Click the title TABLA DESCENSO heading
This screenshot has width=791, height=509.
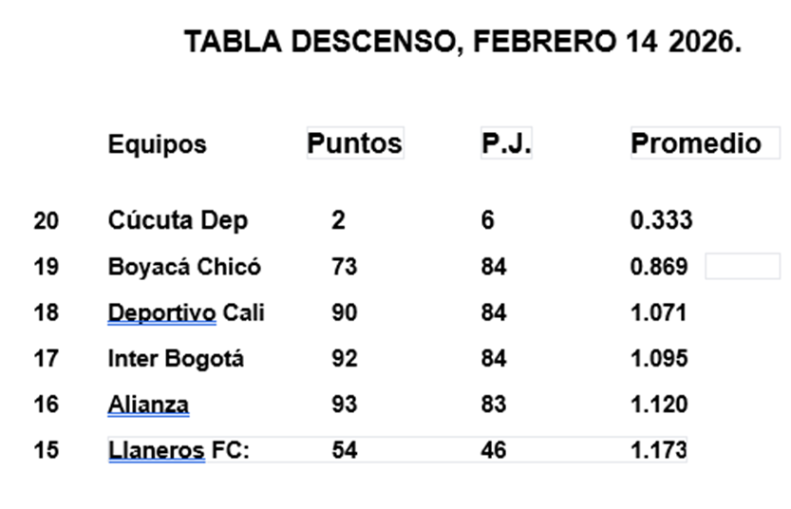462,43
